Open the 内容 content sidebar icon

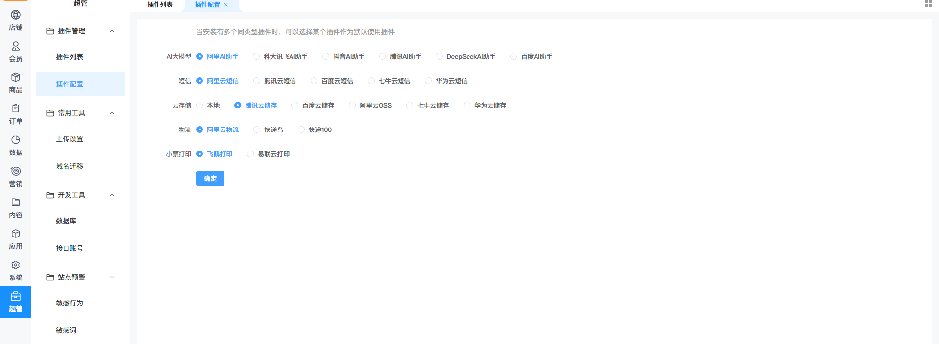[16, 202]
